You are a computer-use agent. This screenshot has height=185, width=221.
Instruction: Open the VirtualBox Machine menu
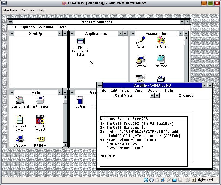pyautogui.click(x=10, y=10)
